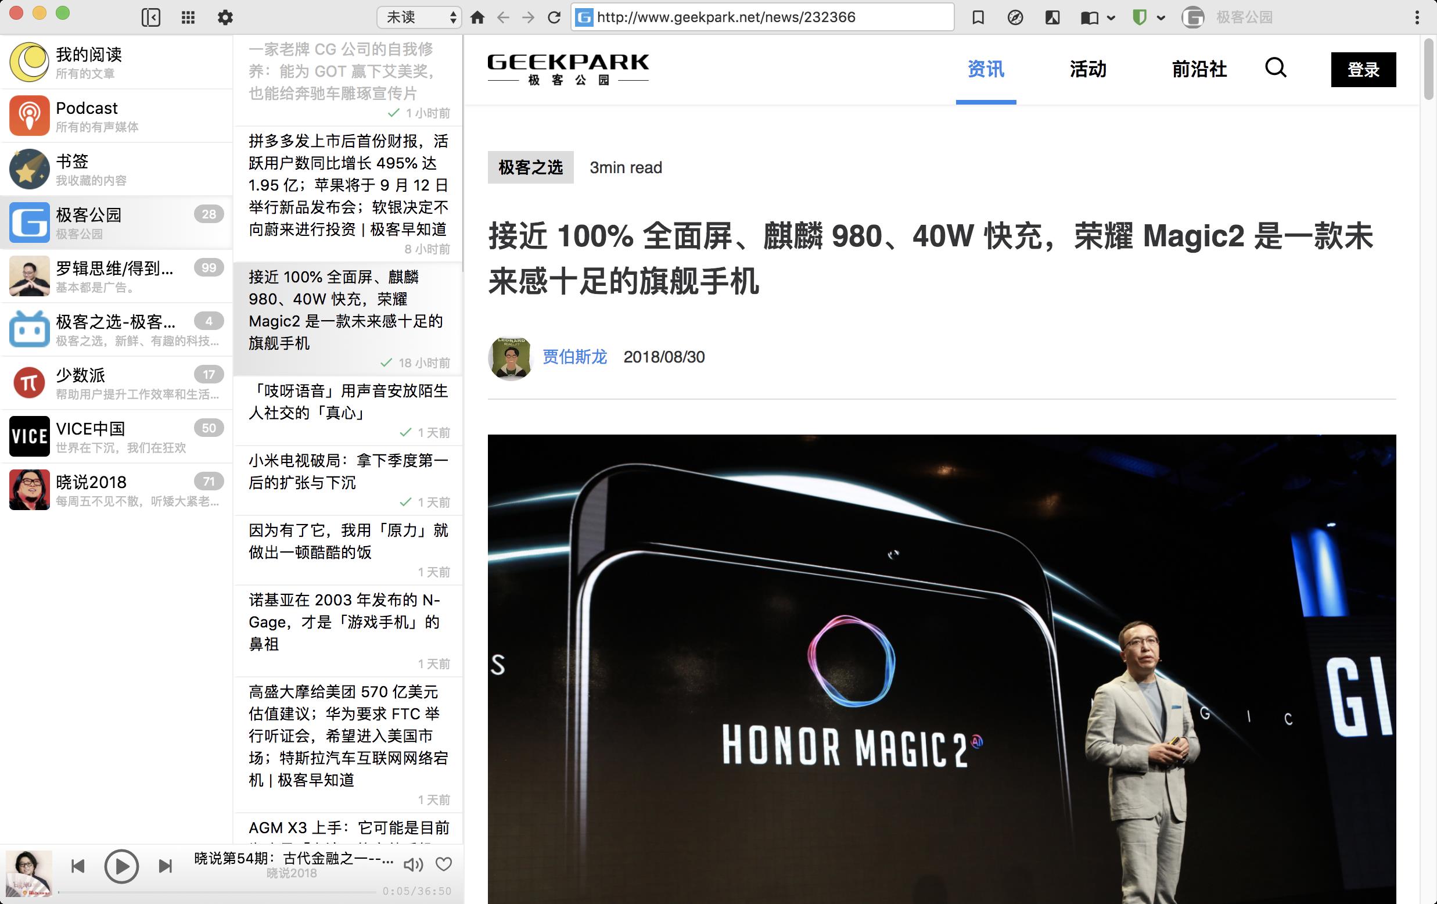Screen dimensions: 1437x904
Task: Open author link 贾伯斯龙
Action: pos(574,357)
